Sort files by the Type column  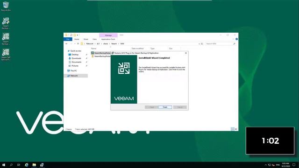(152, 49)
